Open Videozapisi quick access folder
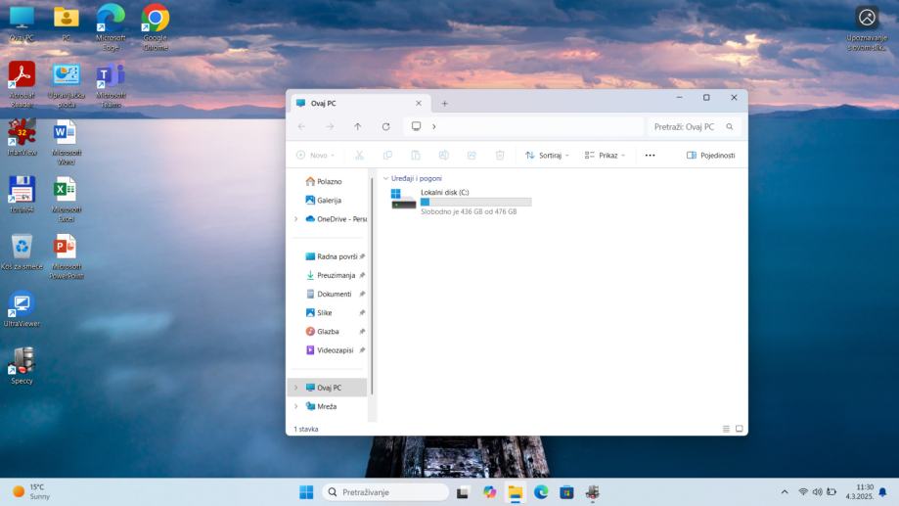The height and width of the screenshot is (506, 899). [x=328, y=350]
